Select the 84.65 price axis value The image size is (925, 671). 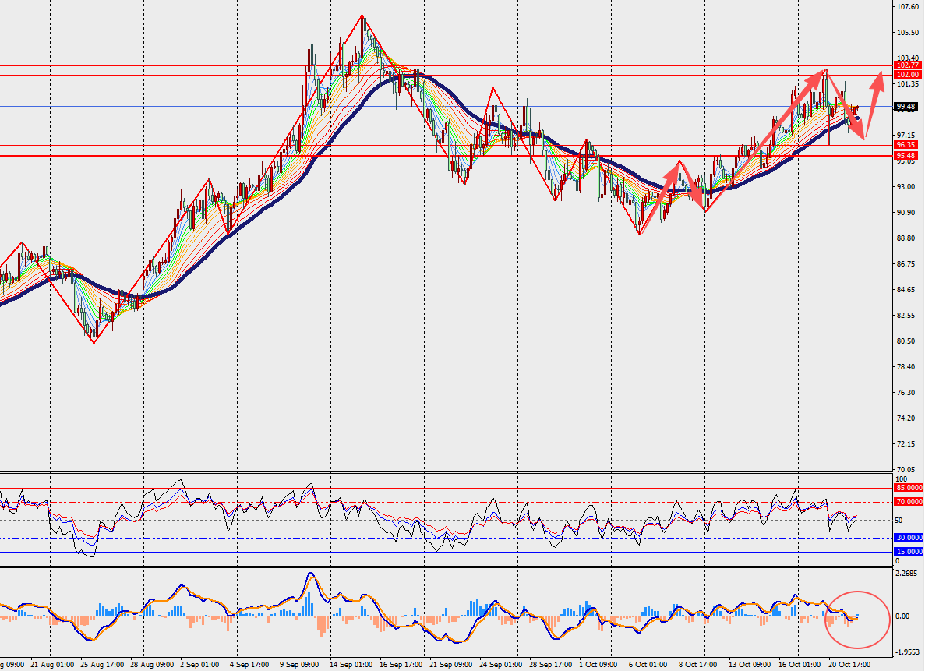click(906, 290)
